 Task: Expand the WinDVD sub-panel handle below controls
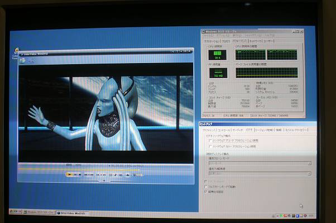(x=104, y=181)
